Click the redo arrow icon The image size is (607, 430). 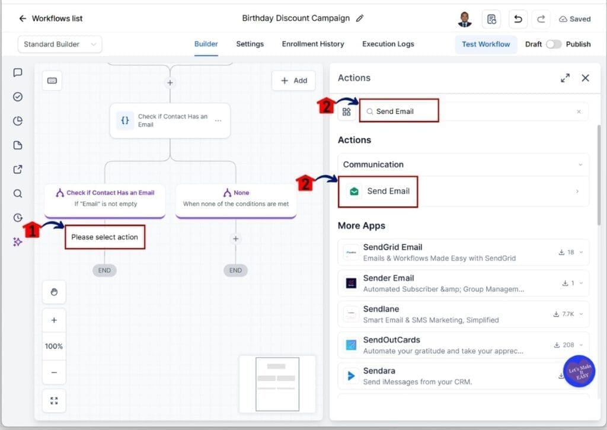click(x=541, y=19)
